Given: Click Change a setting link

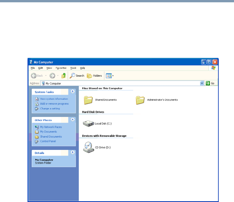Looking at the screenshot, I should 50,108.
